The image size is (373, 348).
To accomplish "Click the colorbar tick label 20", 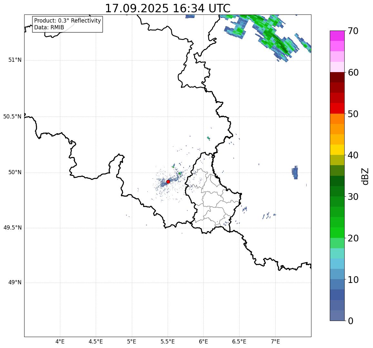I will click(353, 238).
